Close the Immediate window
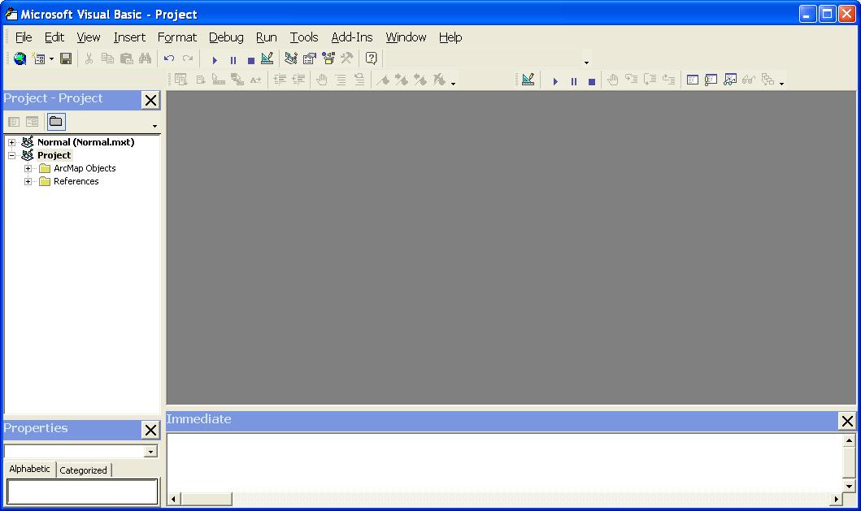This screenshot has width=861, height=511. tap(847, 421)
